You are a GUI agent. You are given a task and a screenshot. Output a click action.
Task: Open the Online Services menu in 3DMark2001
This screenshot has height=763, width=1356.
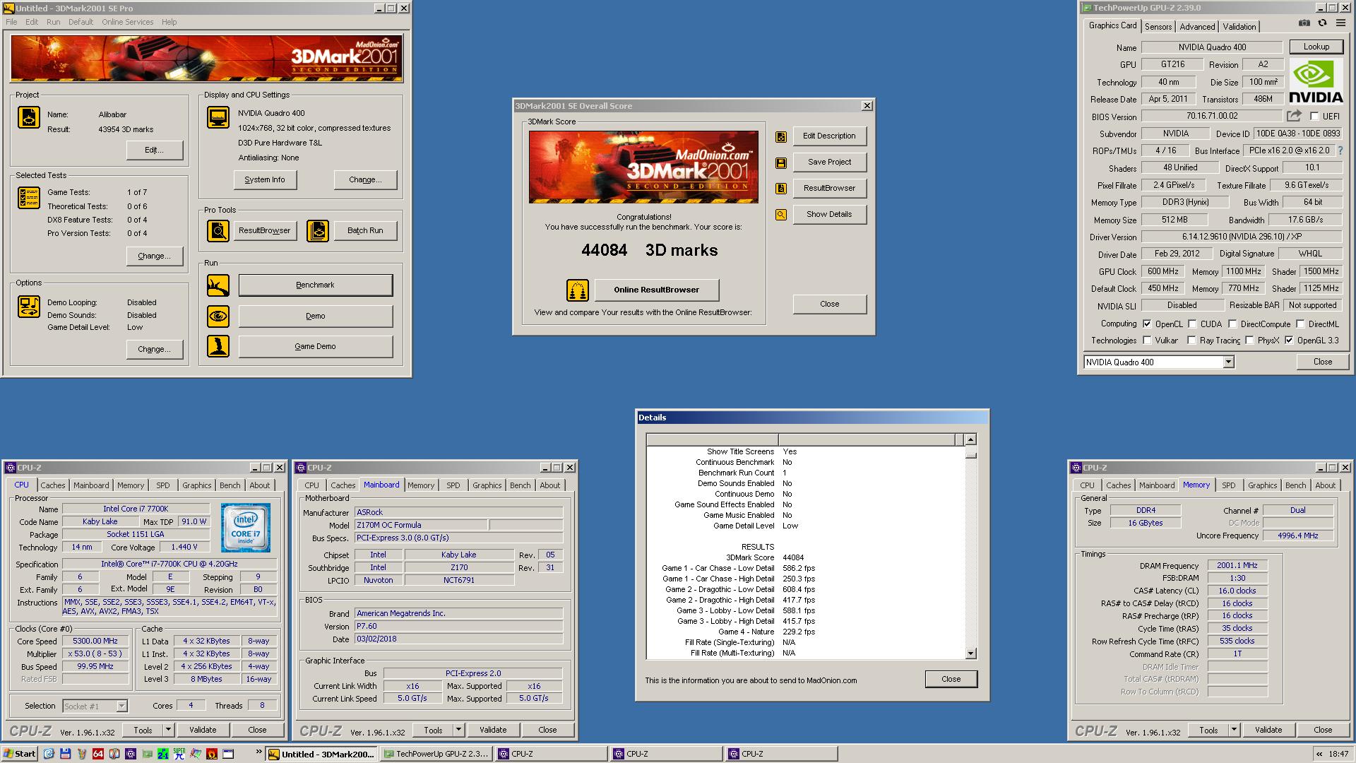[x=127, y=22]
